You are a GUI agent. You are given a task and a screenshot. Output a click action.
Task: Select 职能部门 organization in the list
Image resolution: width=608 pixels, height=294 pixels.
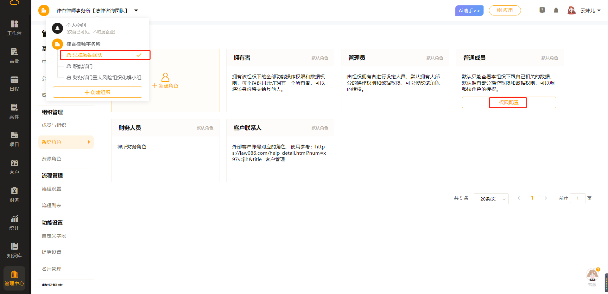click(83, 66)
